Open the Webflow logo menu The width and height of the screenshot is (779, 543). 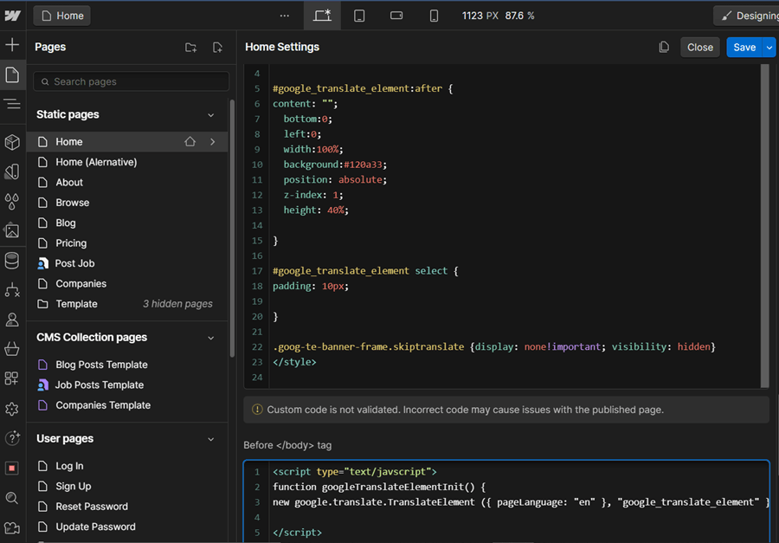12,16
